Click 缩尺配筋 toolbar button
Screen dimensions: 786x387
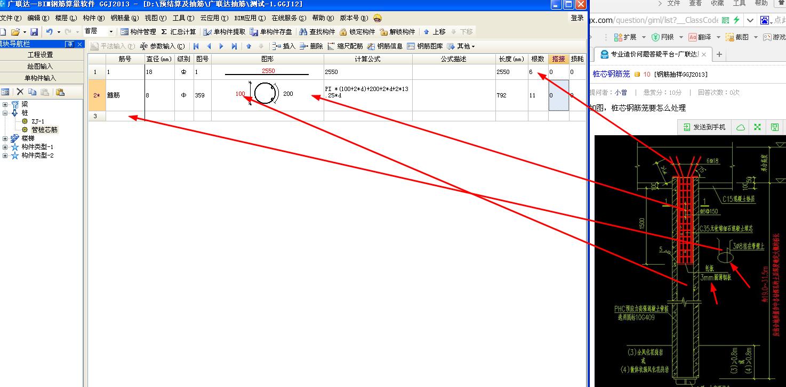pyautogui.click(x=345, y=46)
